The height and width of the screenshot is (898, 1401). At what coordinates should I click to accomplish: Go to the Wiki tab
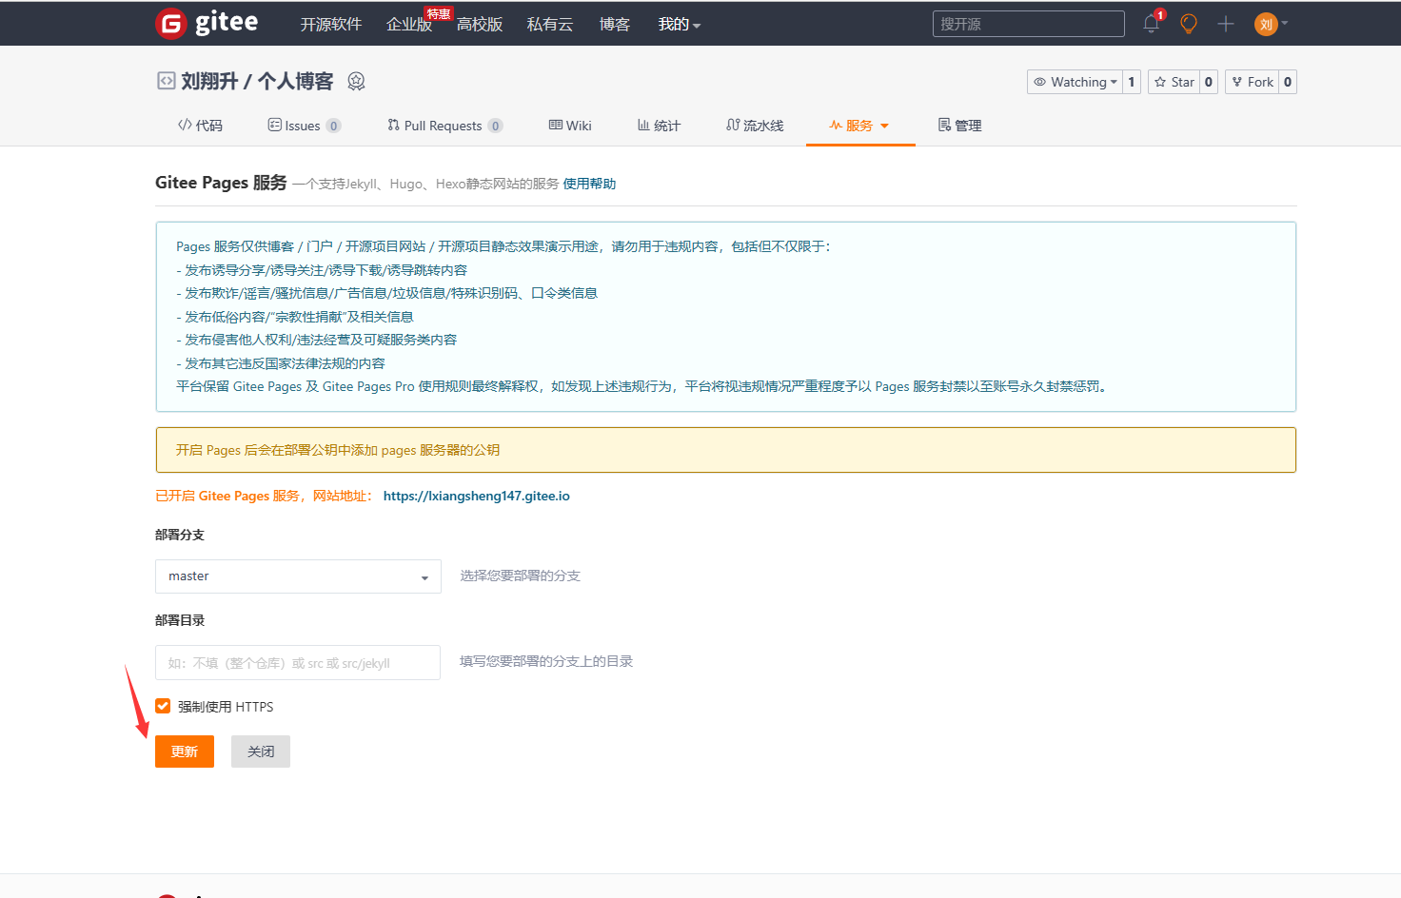[570, 126]
